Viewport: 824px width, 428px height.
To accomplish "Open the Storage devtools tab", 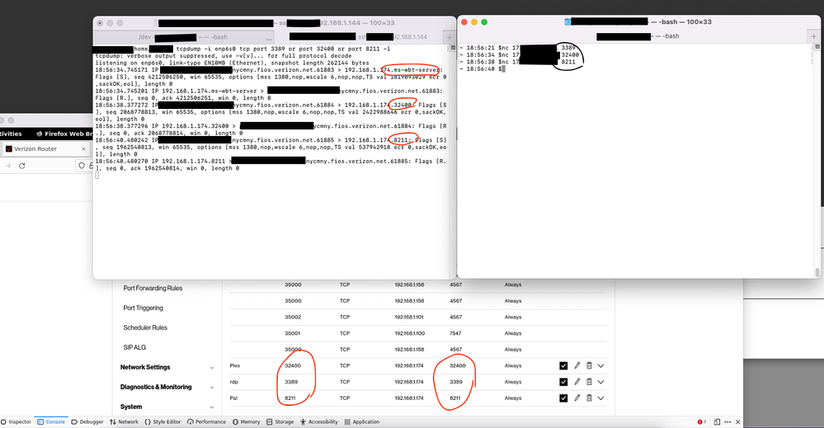I will [280, 421].
